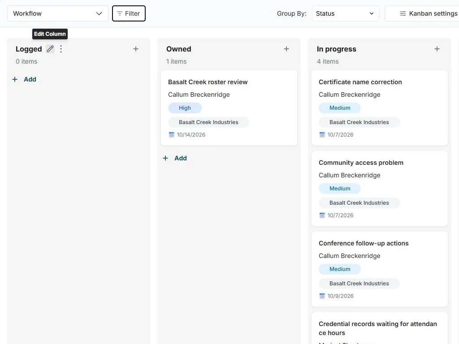Image resolution: width=459 pixels, height=344 pixels.
Task: Click Basalt Creek Industries tag on Conference card
Action: click(359, 284)
